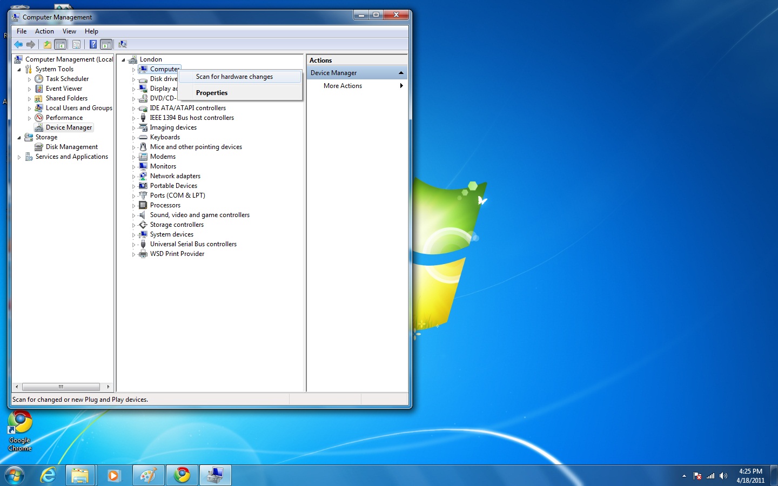778x486 pixels.
Task: Collapse the System Tools node
Action: pos(19,70)
